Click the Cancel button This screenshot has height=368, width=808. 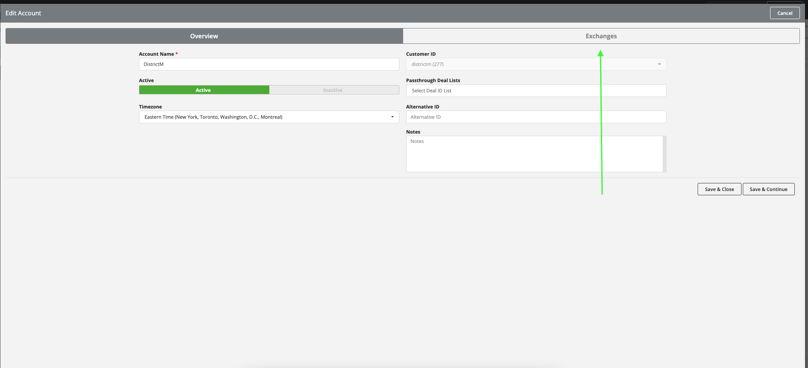point(785,13)
